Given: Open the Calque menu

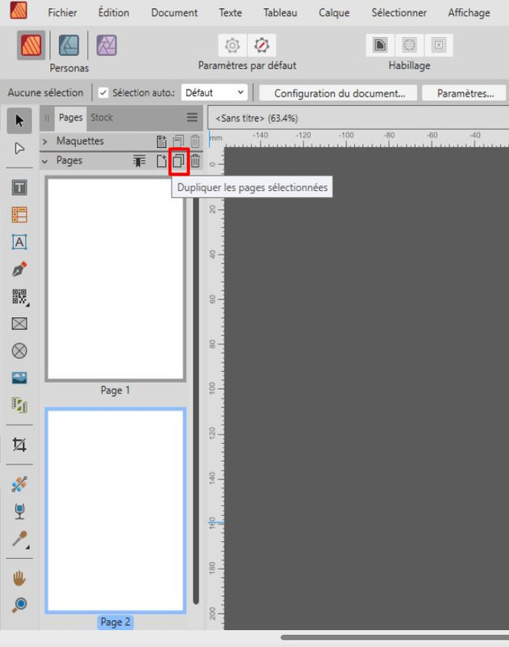Looking at the screenshot, I should 334,13.
